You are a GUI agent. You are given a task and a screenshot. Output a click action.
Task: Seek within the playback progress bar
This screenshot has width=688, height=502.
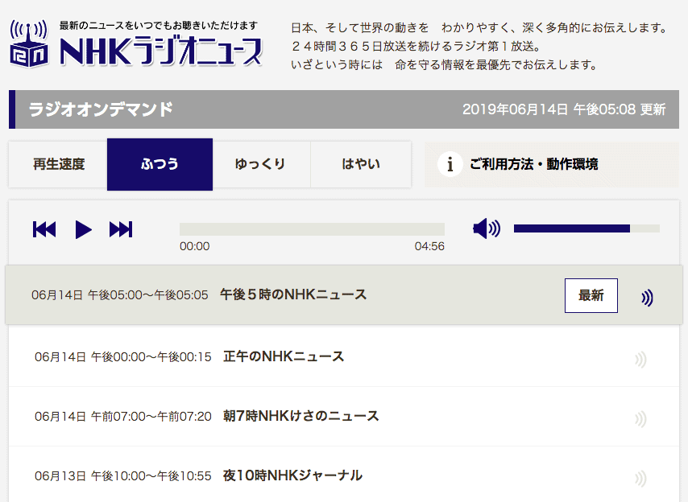(x=312, y=229)
